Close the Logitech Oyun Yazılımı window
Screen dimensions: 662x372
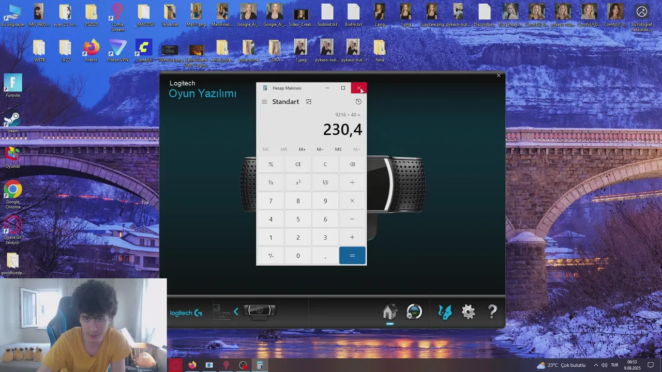(x=499, y=75)
